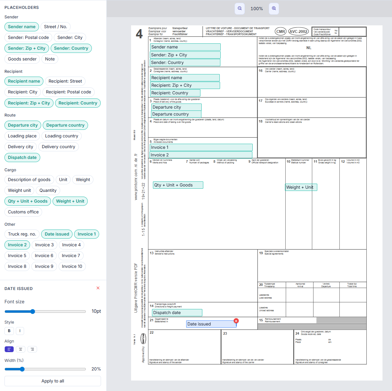Click the zoom in magnifier icon
392x391 pixels.
pyautogui.click(x=274, y=9)
